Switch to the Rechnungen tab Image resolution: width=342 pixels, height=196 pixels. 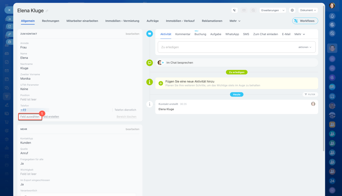point(50,21)
